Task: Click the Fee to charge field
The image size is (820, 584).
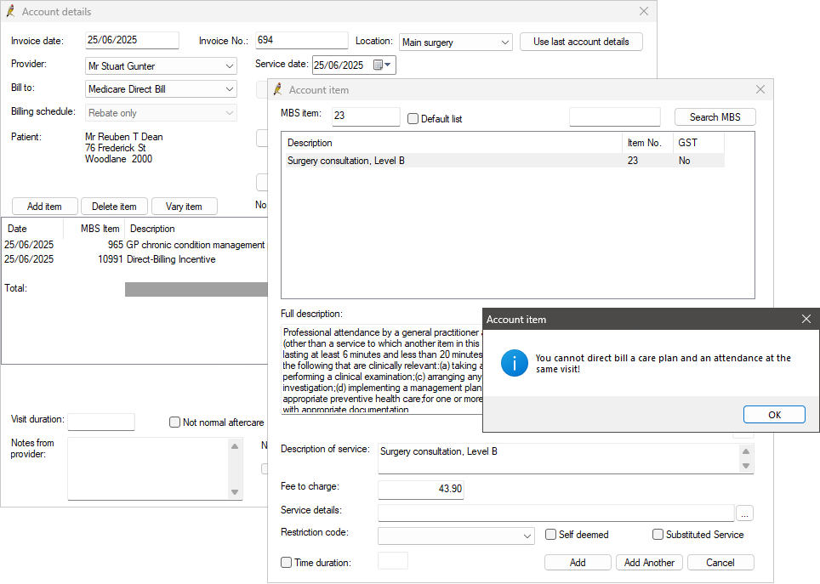Action: [x=420, y=489]
